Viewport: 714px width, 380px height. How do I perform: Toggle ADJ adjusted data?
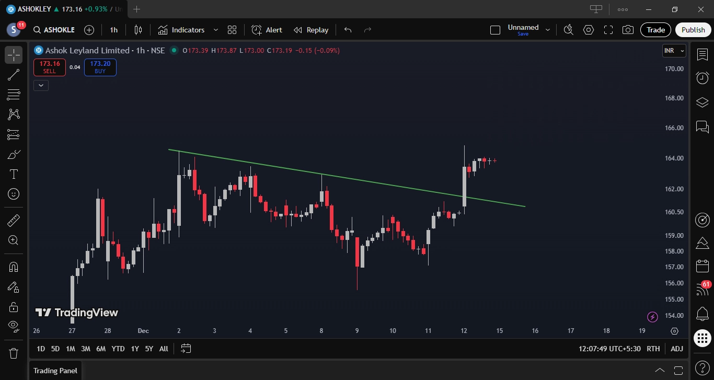point(676,349)
